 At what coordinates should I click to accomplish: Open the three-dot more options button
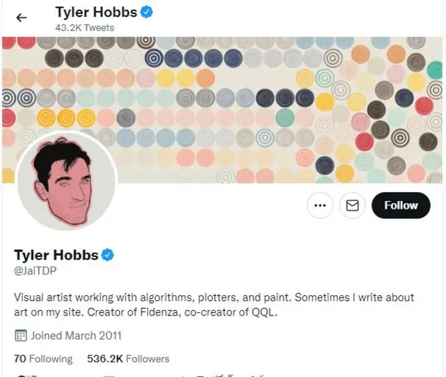click(x=320, y=205)
